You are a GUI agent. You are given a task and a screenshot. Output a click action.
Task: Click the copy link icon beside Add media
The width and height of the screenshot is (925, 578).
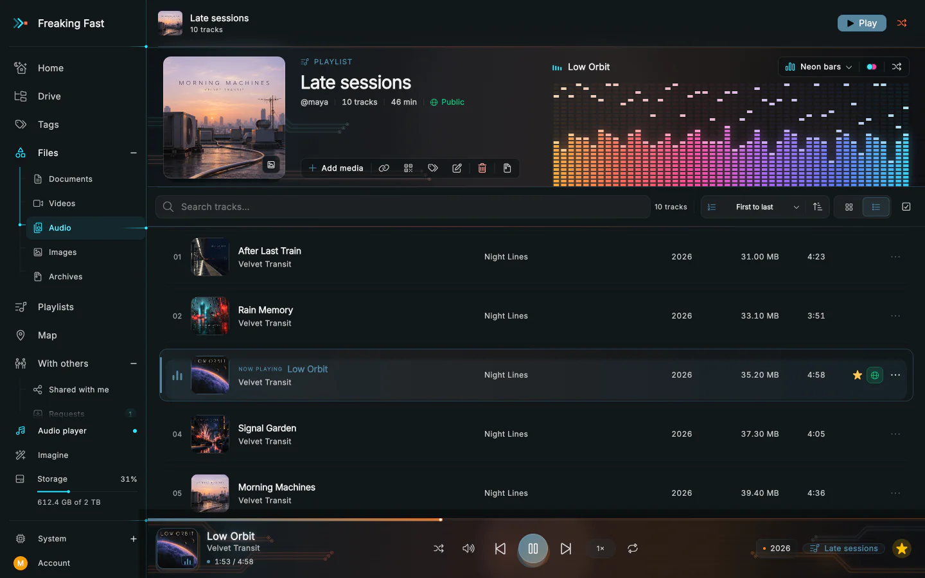click(383, 168)
